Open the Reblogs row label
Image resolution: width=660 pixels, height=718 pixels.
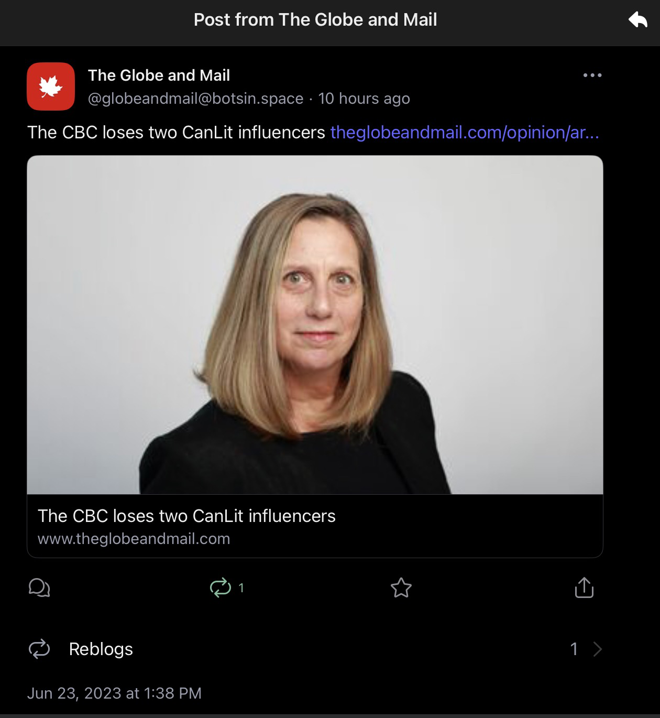pyautogui.click(x=101, y=649)
